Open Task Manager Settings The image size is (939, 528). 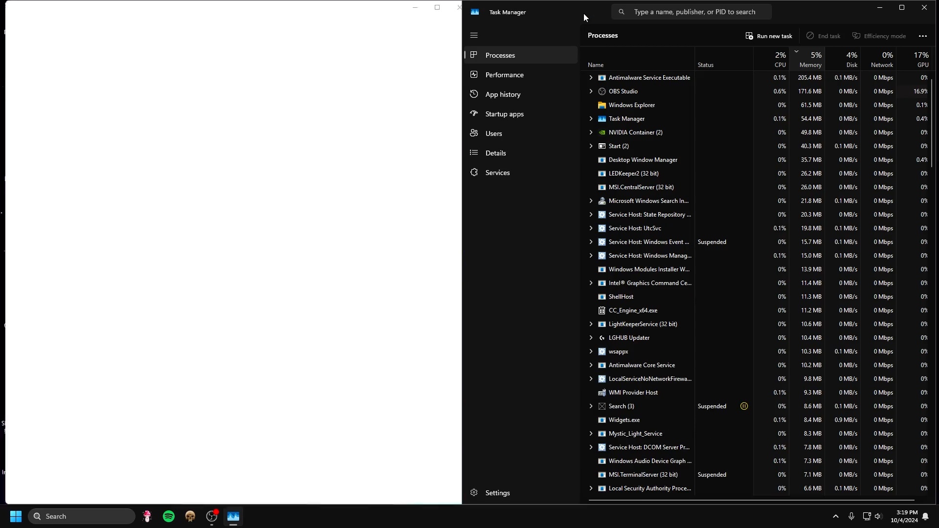521,493
